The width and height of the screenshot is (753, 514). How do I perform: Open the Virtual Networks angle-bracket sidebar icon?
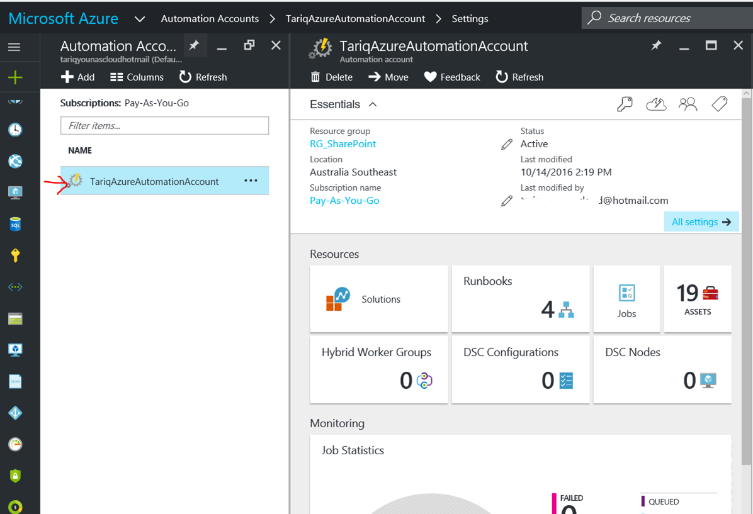coord(15,287)
